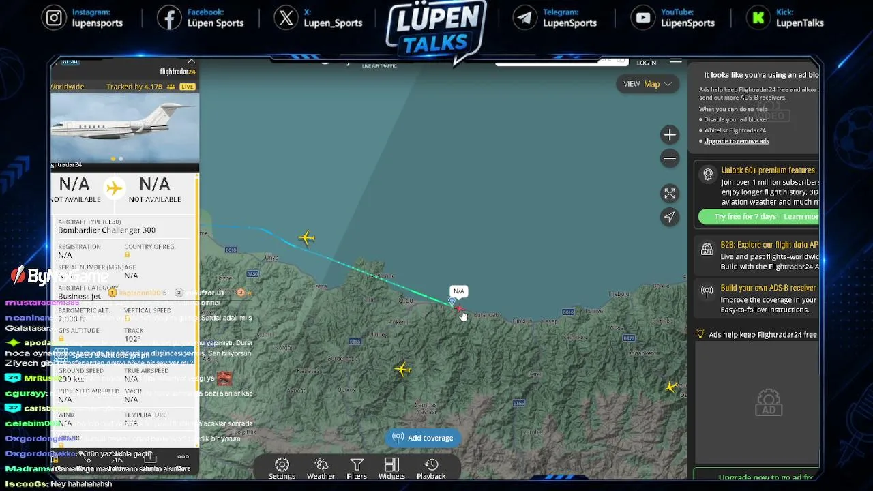
Task: Click the my location arrow icon
Action: tap(670, 217)
